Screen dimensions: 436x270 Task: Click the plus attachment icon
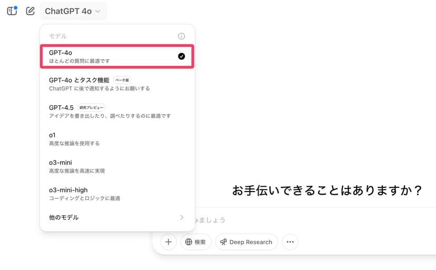click(168, 242)
